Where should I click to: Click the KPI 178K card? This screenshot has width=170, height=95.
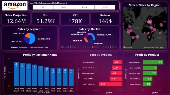(75, 19)
